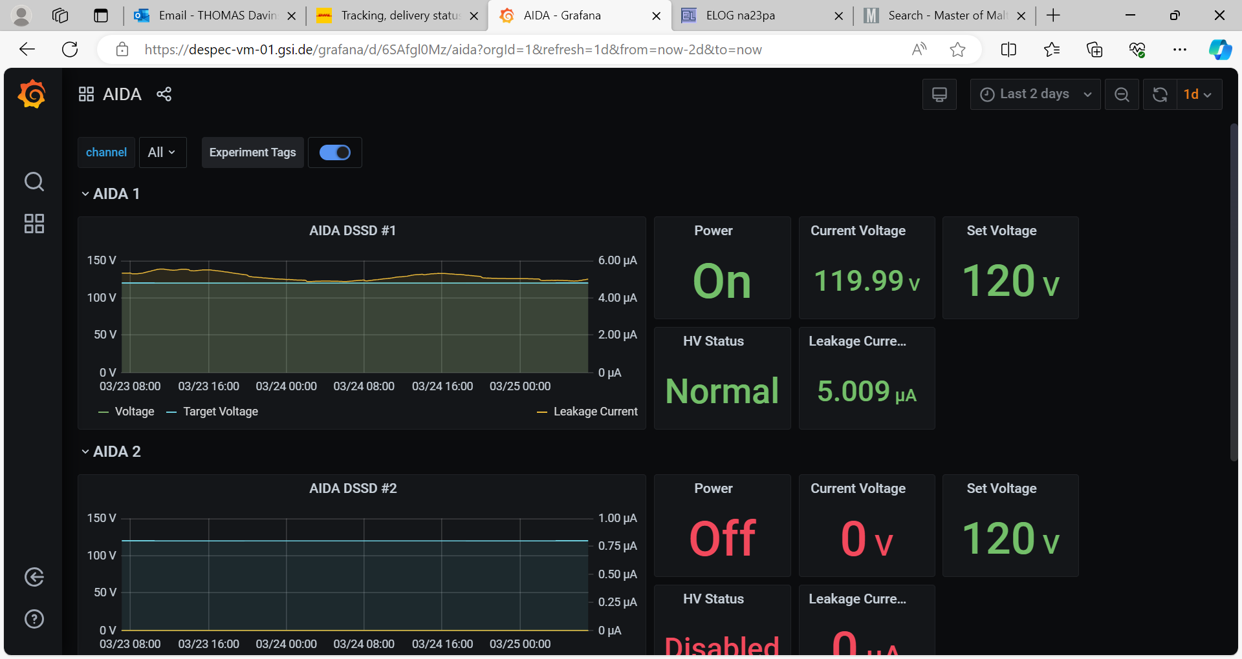Open the browser favorites list
This screenshot has width=1242, height=659.
(x=1052, y=49)
